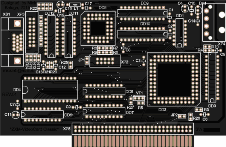Image resolution: width=226 pixels, height=147 pixels.
Task: Click the DD1 chip outline
Action: (180, 33)
